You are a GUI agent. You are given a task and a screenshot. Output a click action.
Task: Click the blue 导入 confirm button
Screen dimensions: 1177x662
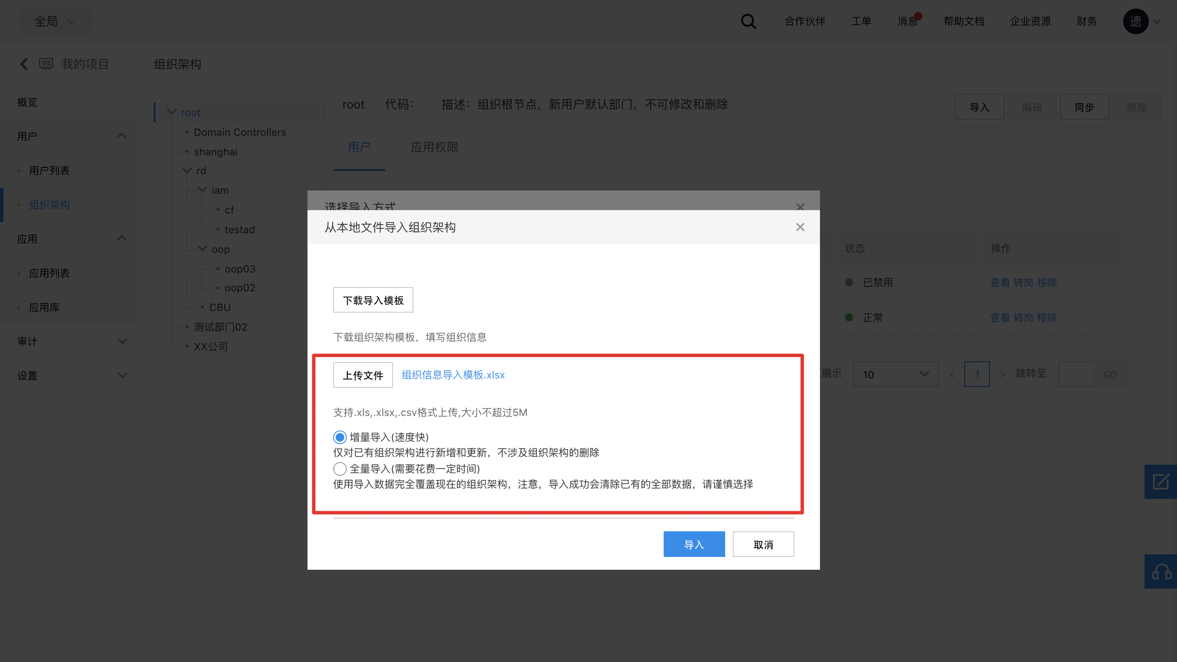[694, 544]
